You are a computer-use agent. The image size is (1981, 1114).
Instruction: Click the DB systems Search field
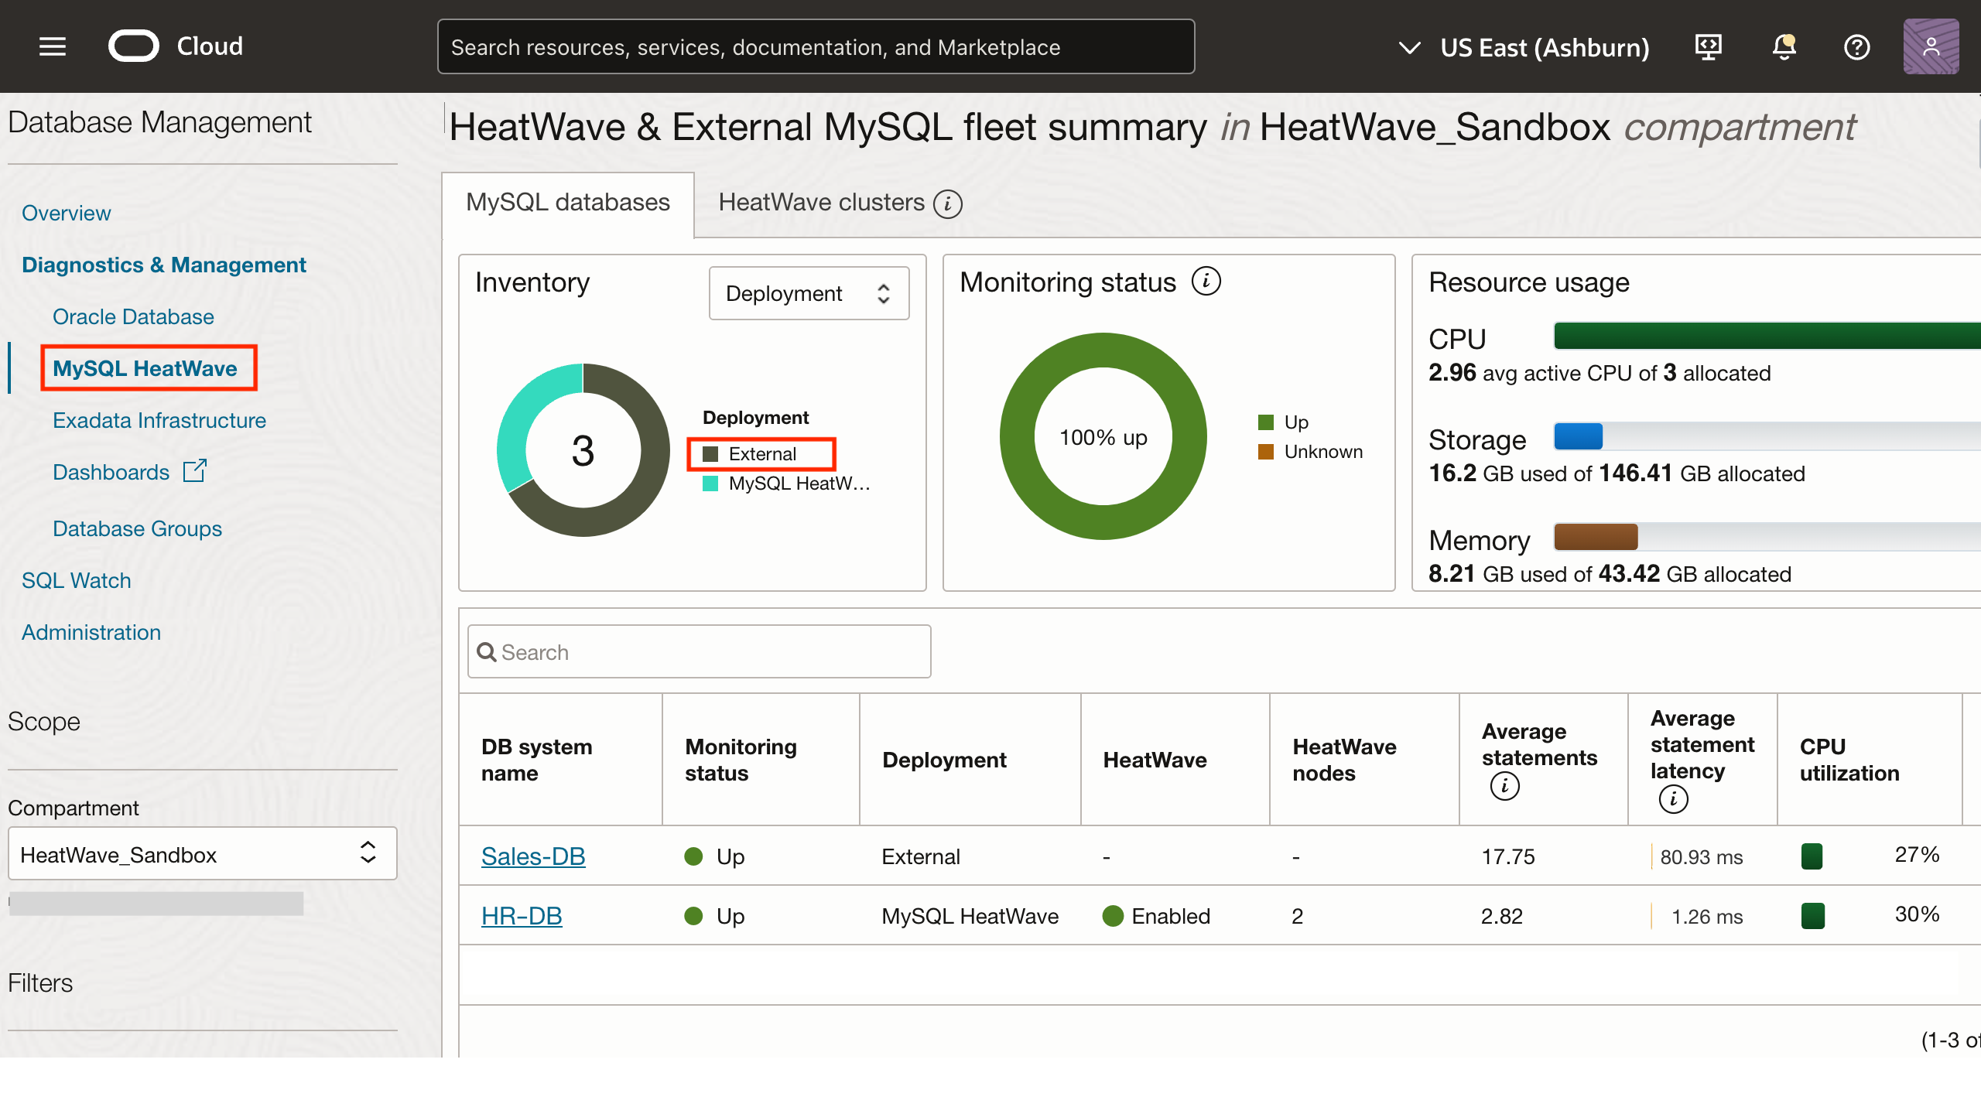tap(699, 652)
